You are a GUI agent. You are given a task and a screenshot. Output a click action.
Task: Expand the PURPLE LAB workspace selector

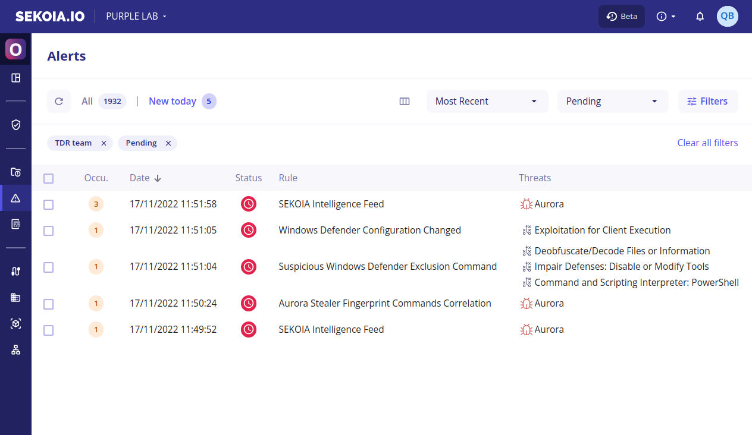136,16
